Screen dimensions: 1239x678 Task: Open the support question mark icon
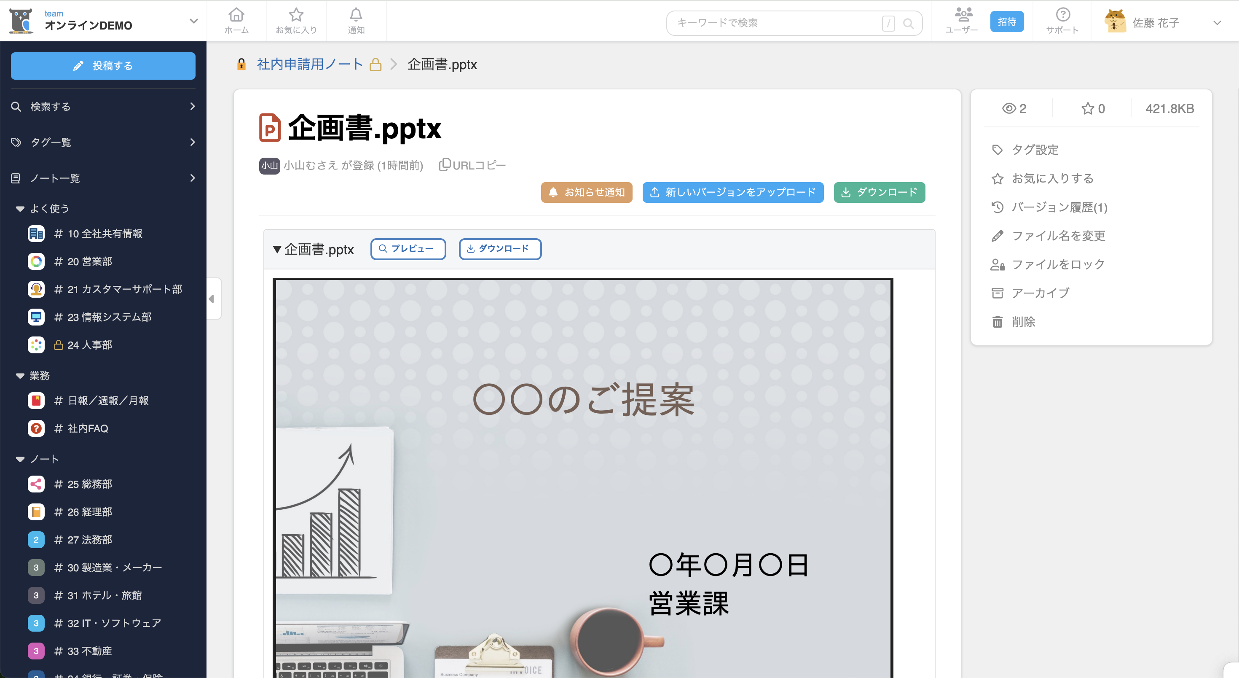[x=1062, y=14]
